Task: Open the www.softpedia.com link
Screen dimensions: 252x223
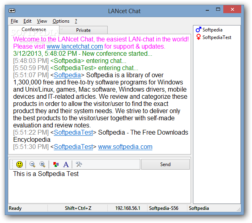Action: (x=125, y=147)
